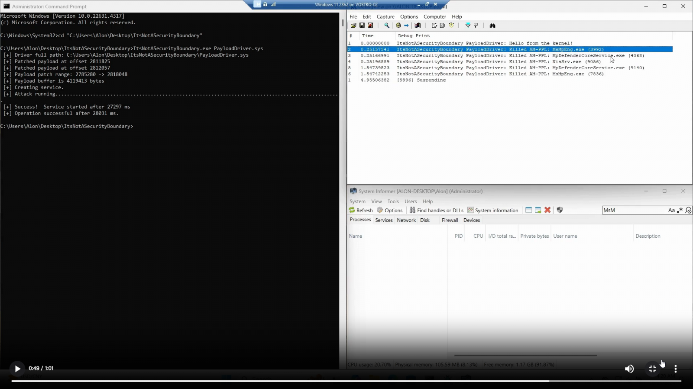
Task: Open the Users menu in System Informer
Action: (x=411, y=201)
